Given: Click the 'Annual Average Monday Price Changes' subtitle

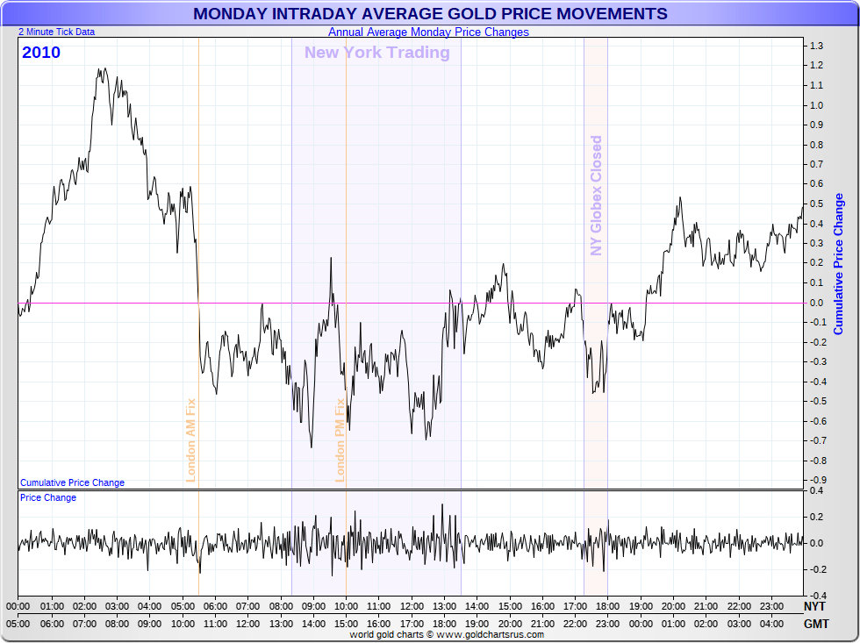Looking at the screenshot, I should pos(428,32).
